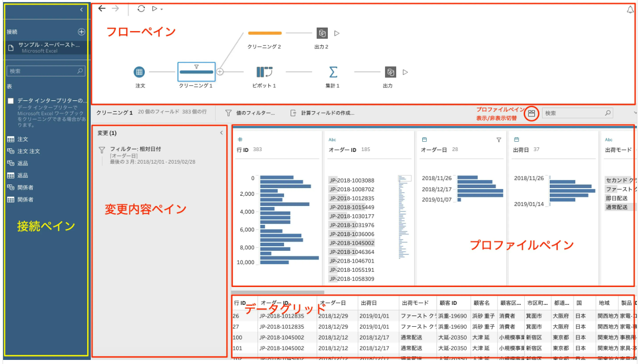This screenshot has height=364, width=642.
Task: Select the クリーニング 2 step
Action: [264, 33]
